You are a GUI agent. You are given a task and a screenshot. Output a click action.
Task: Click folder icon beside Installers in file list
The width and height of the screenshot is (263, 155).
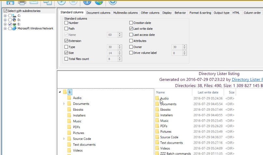coord(157,115)
